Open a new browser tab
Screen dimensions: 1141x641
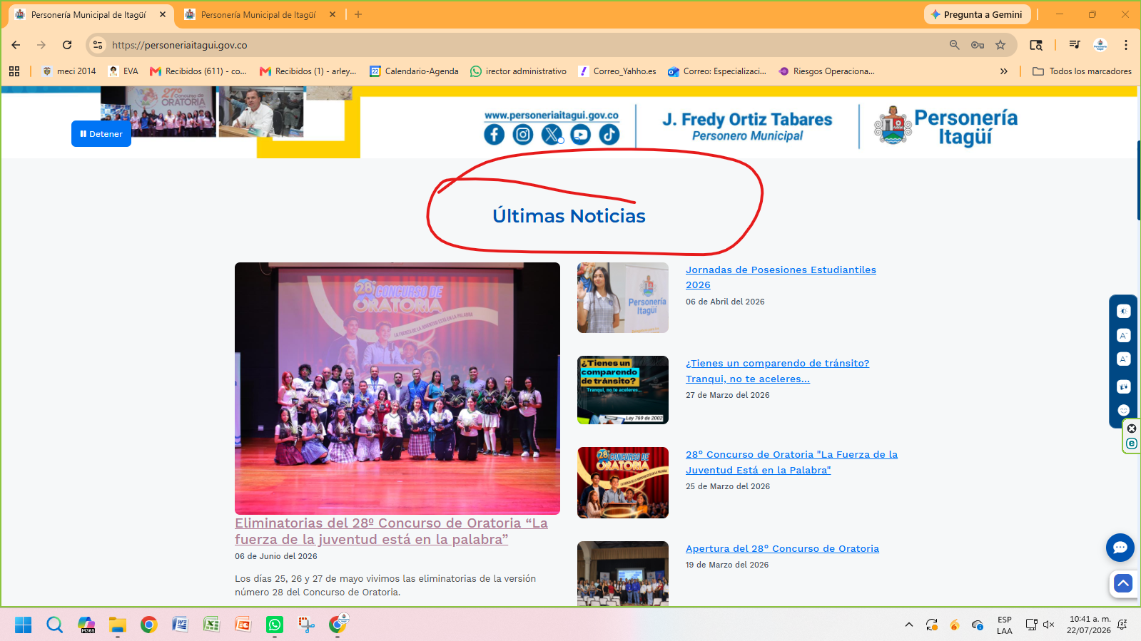(358, 14)
